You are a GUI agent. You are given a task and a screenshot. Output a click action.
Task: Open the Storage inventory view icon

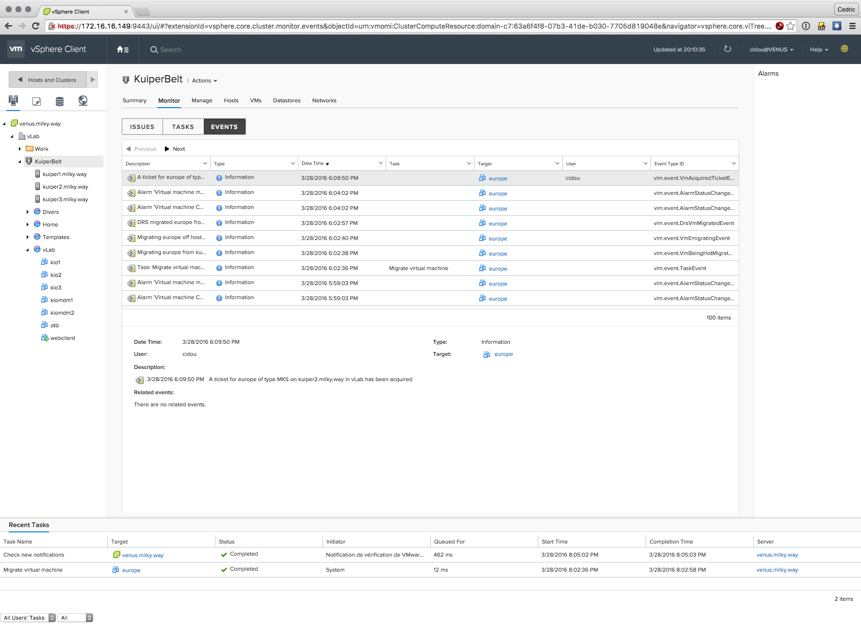[x=60, y=101]
